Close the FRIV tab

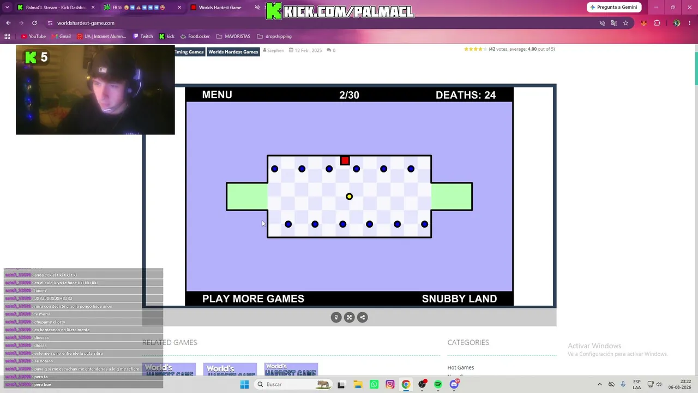pos(179,8)
